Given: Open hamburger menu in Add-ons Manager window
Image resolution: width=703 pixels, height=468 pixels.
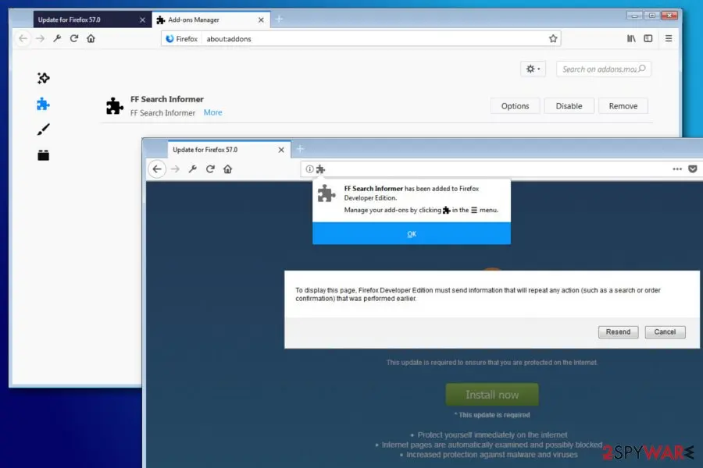Looking at the screenshot, I should coord(669,38).
